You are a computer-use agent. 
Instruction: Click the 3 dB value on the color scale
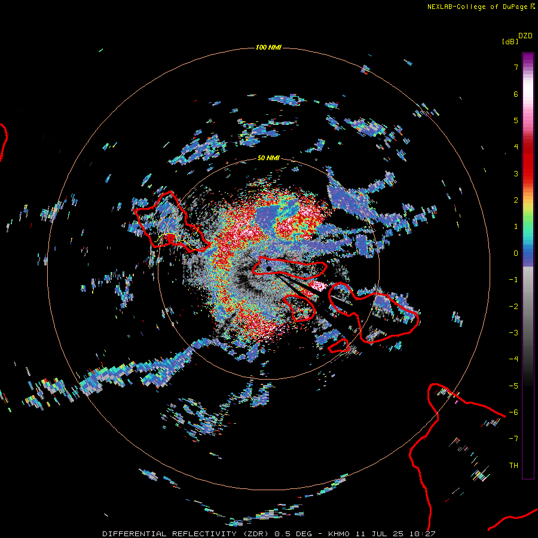coord(516,173)
